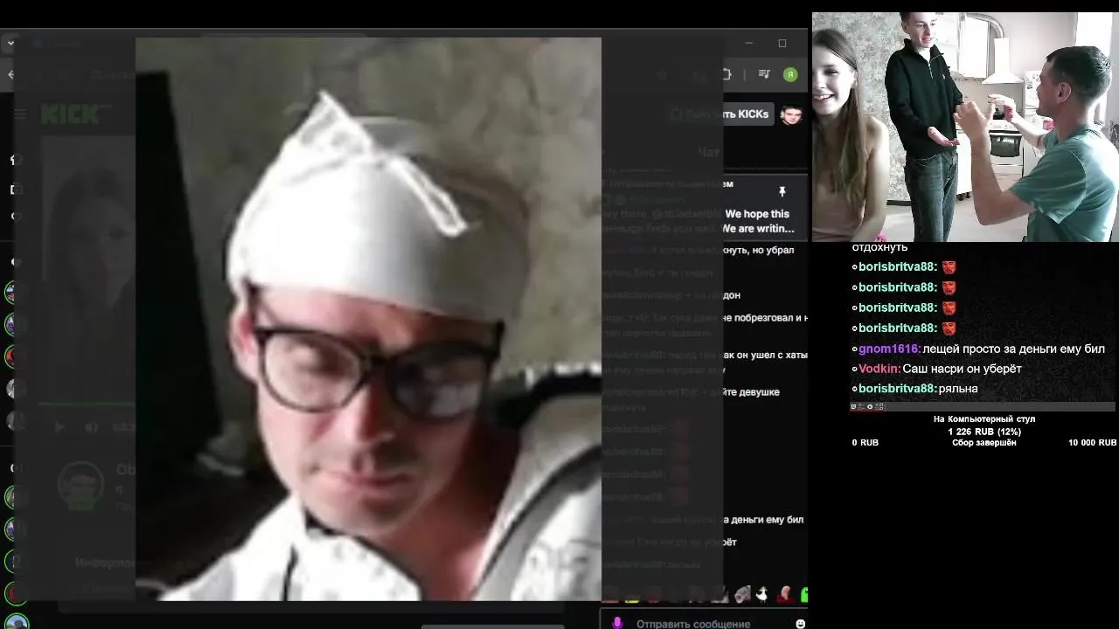Select the green emote at the row's end
Viewport: 1119px width, 629px height.
coord(804,595)
